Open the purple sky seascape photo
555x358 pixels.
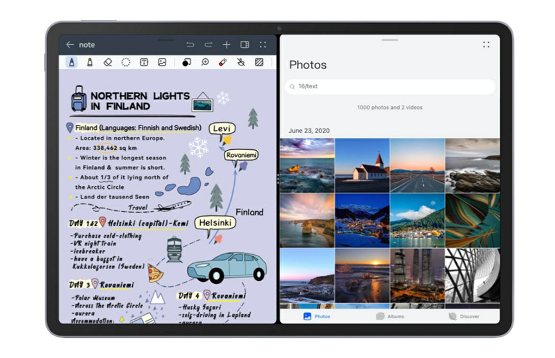[x=307, y=165]
